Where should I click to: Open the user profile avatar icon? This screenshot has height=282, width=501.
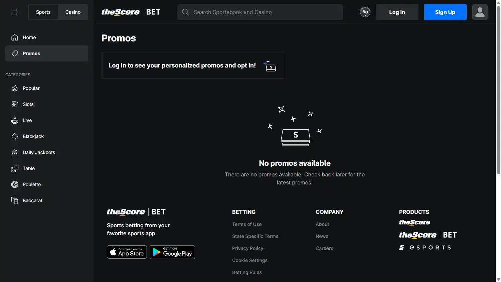tap(480, 12)
